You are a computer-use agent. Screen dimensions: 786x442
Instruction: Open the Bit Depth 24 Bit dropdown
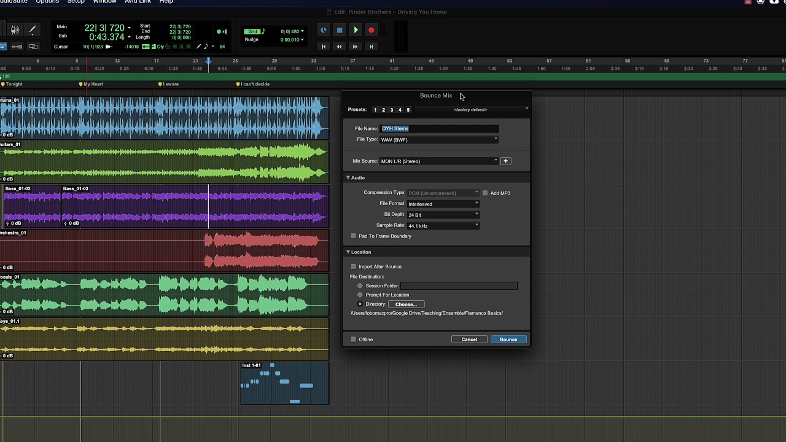click(443, 215)
